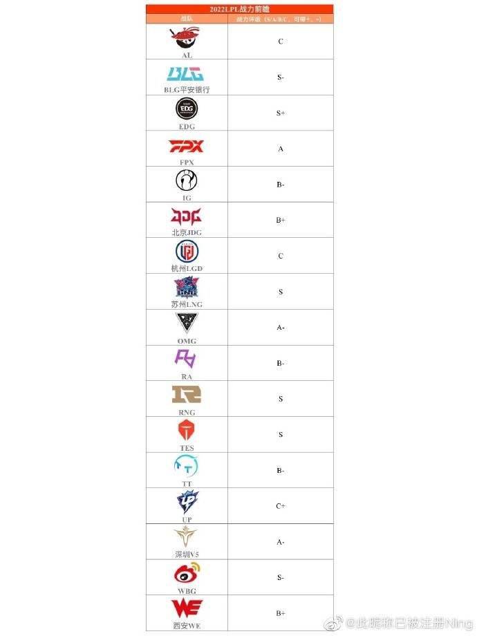Click the AL team logo
The height and width of the screenshot is (636, 477).
pos(187,38)
